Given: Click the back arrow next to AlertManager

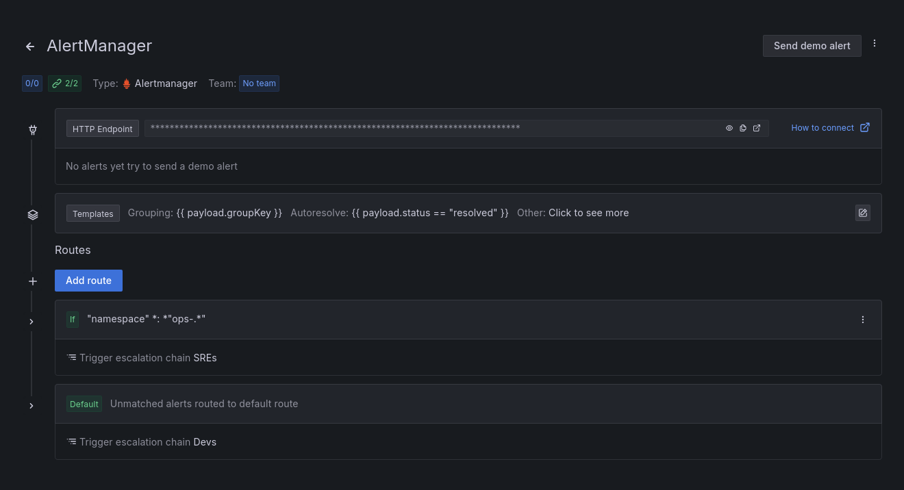Looking at the screenshot, I should pyautogui.click(x=29, y=46).
